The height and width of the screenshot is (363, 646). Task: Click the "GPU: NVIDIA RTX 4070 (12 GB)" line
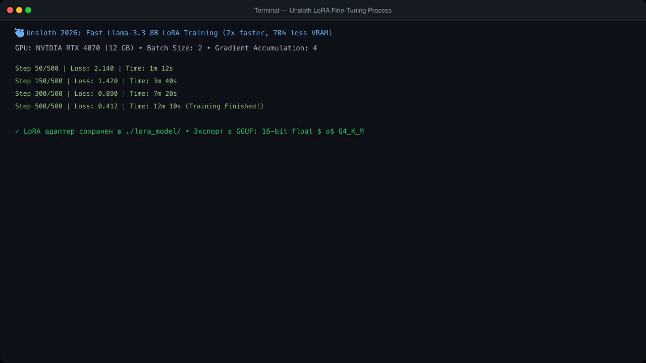click(166, 48)
